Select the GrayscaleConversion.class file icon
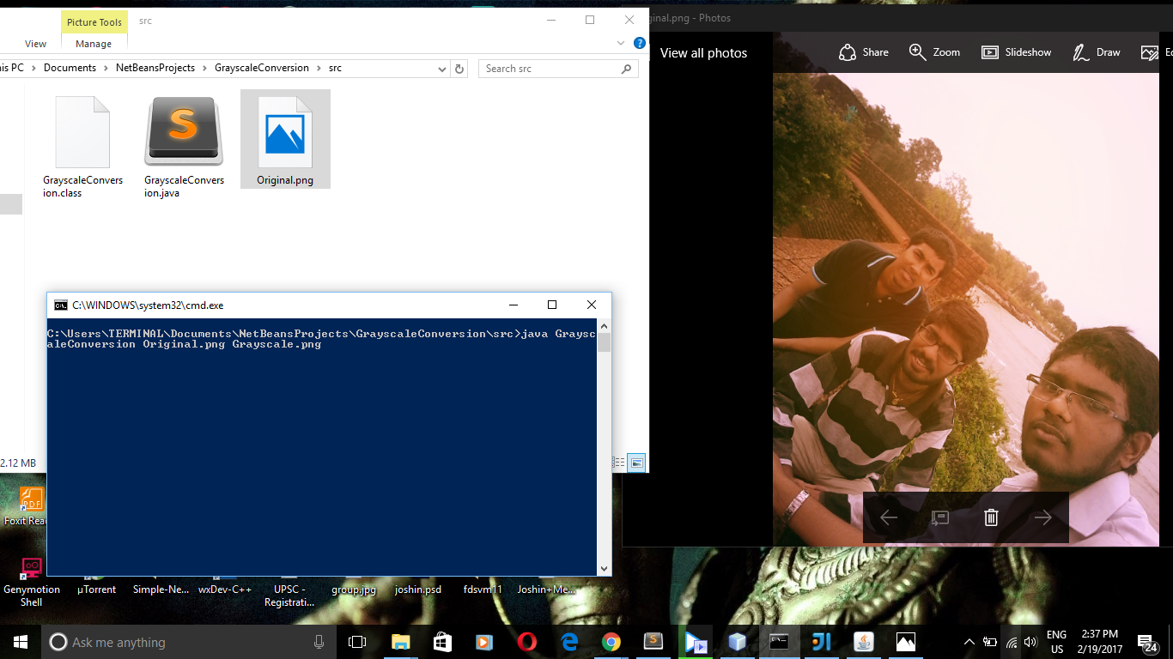The image size is (1173, 659). point(82,132)
